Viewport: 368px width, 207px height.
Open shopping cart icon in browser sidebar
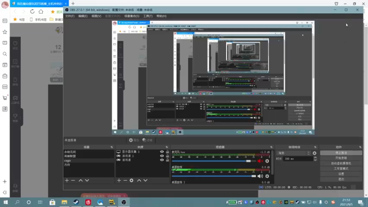(x=5, y=98)
